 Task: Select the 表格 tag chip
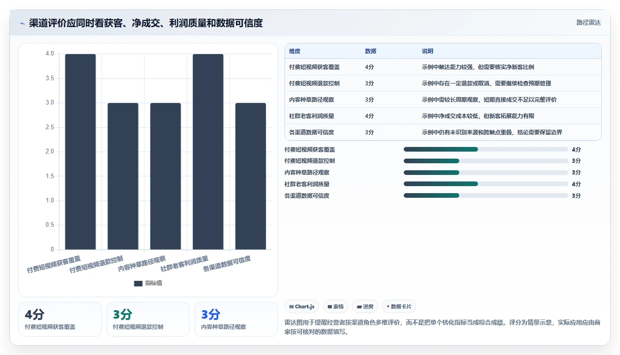click(335, 306)
